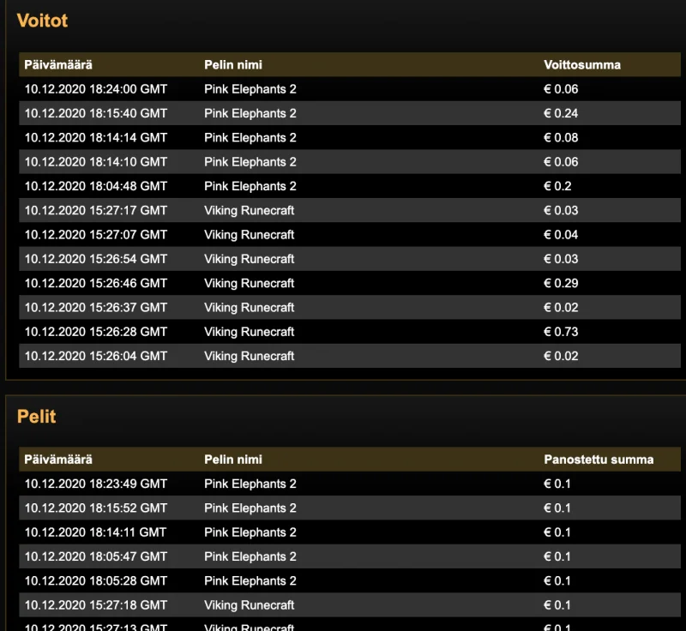Click Viking Runecraft in 15:26:46 row
Screen dimensions: 686x631
(x=250, y=284)
